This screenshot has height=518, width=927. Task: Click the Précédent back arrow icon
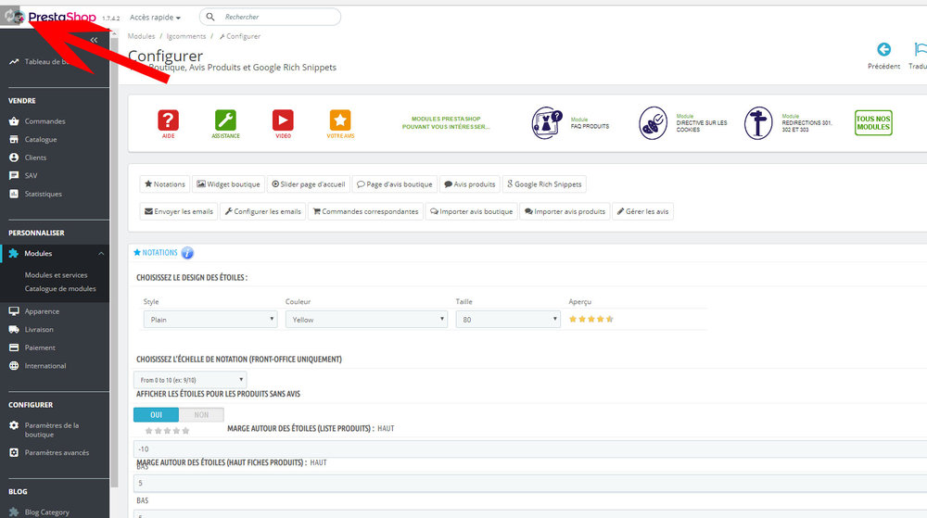(x=883, y=50)
